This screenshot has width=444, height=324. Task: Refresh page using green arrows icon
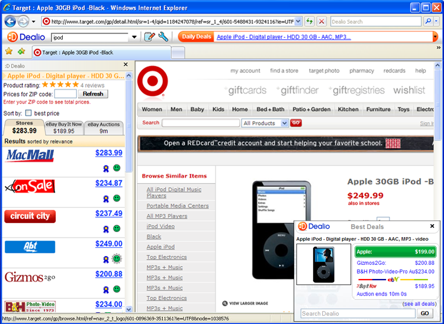310,21
